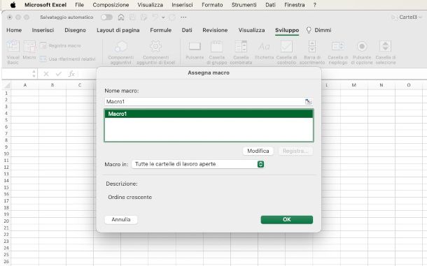Click the Home house icon in title bar
Viewport: 427px width, 266px height.
click(x=121, y=17)
